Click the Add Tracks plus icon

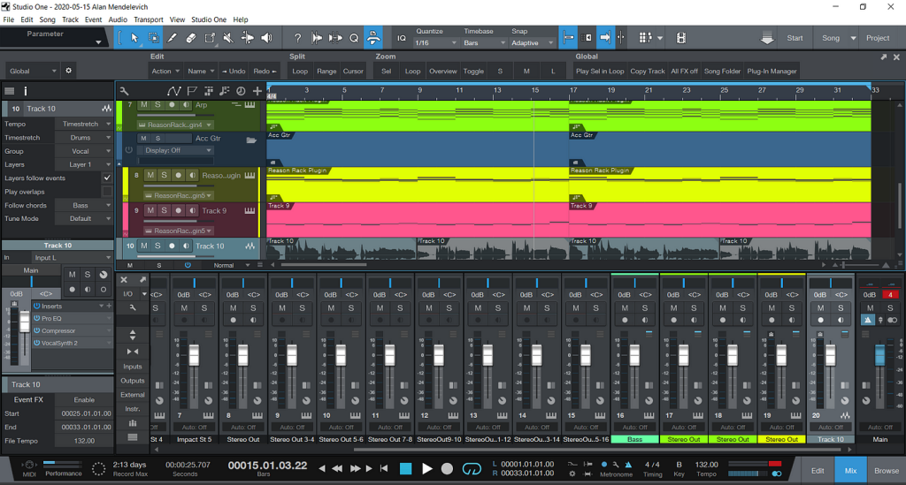click(257, 91)
